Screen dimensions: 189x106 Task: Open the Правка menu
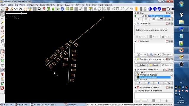point(10,5)
